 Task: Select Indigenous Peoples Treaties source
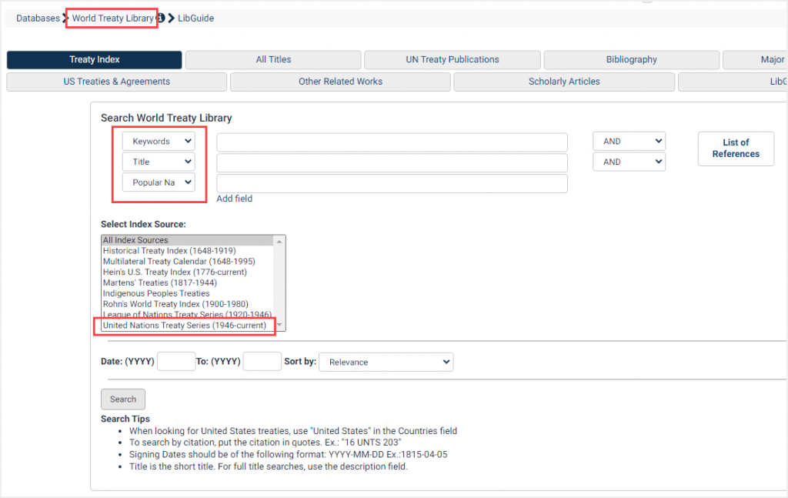[x=188, y=293]
